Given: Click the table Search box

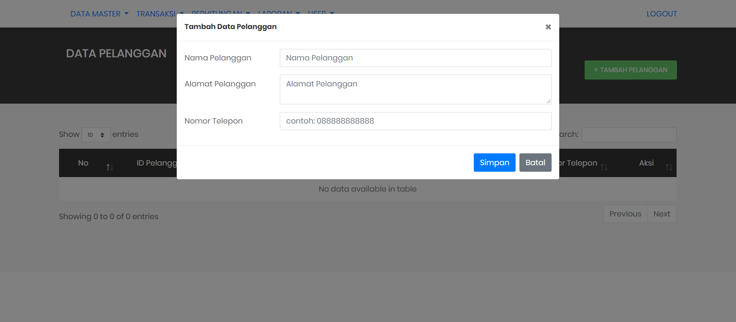Looking at the screenshot, I should (629, 135).
